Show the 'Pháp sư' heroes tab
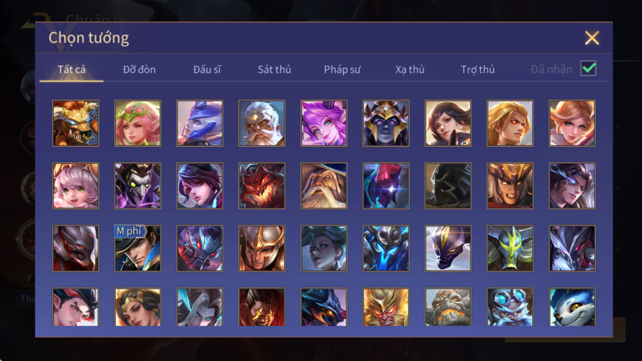642x361 pixels. [x=342, y=69]
